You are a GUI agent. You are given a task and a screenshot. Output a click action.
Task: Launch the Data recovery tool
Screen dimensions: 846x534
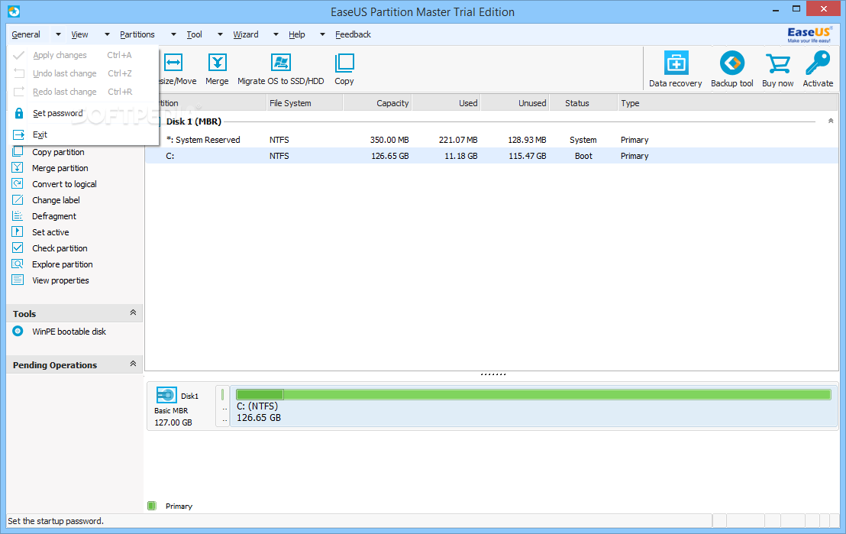click(x=676, y=63)
